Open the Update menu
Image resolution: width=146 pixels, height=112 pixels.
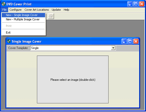[x=56, y=10]
